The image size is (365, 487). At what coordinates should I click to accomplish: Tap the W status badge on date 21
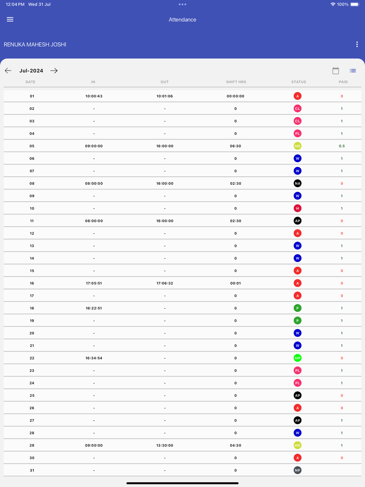tap(297, 346)
